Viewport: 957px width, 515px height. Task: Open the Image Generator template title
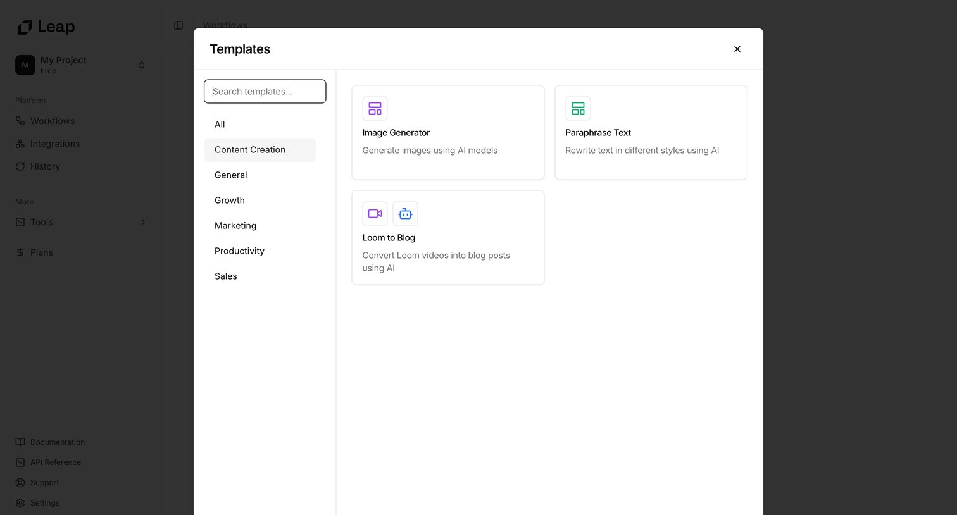[x=396, y=133]
